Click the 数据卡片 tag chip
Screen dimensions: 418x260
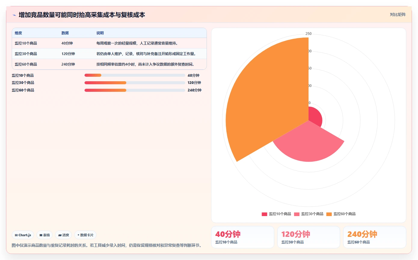click(x=85, y=235)
